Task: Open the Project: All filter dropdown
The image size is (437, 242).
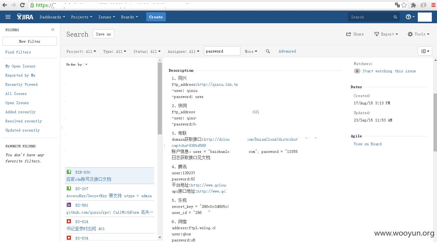Action: coord(81,52)
